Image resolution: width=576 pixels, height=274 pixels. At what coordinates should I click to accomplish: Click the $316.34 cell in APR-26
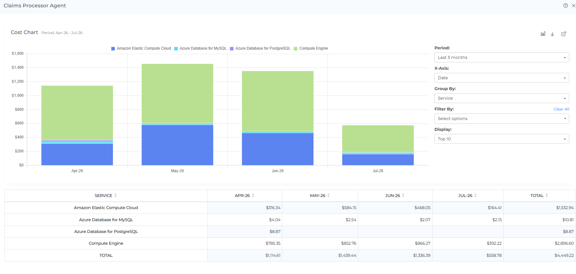245,208
